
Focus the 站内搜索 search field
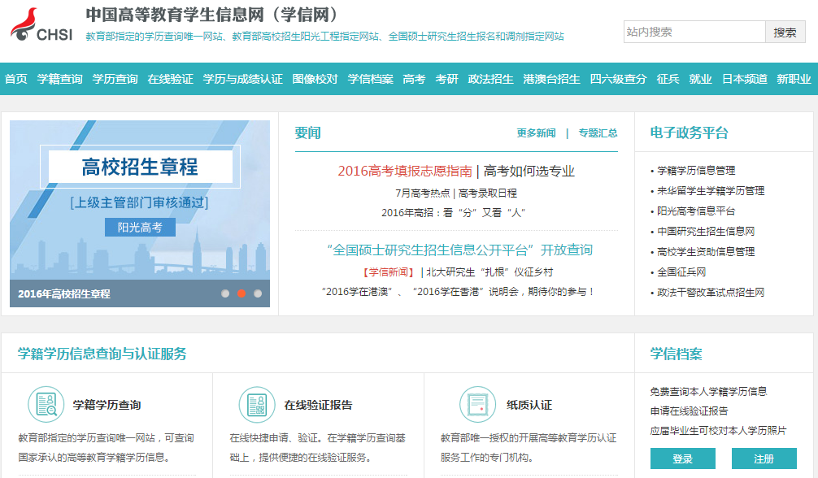[694, 32]
